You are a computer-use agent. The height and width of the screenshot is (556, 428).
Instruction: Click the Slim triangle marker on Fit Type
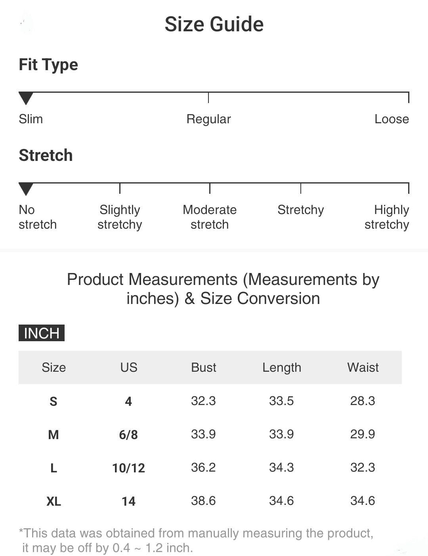click(x=26, y=98)
